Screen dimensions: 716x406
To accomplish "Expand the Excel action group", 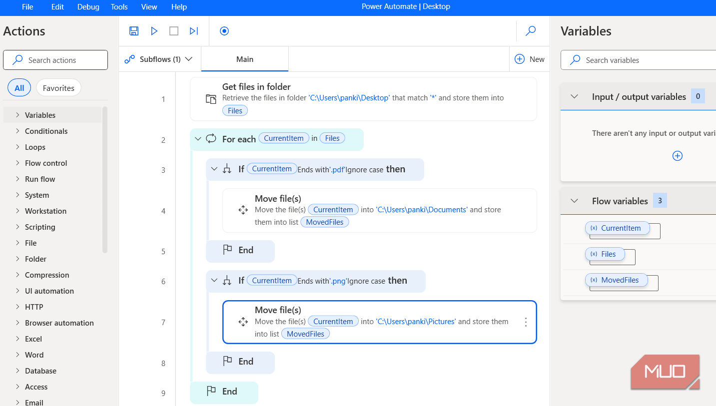I will click(x=17, y=339).
